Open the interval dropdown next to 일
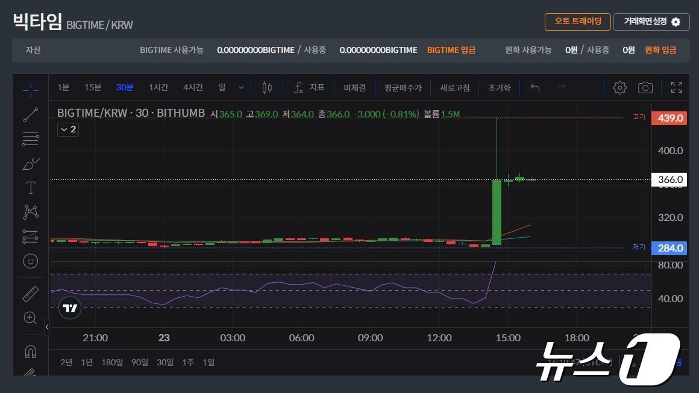Viewport: 699px width, 393px height. click(240, 87)
